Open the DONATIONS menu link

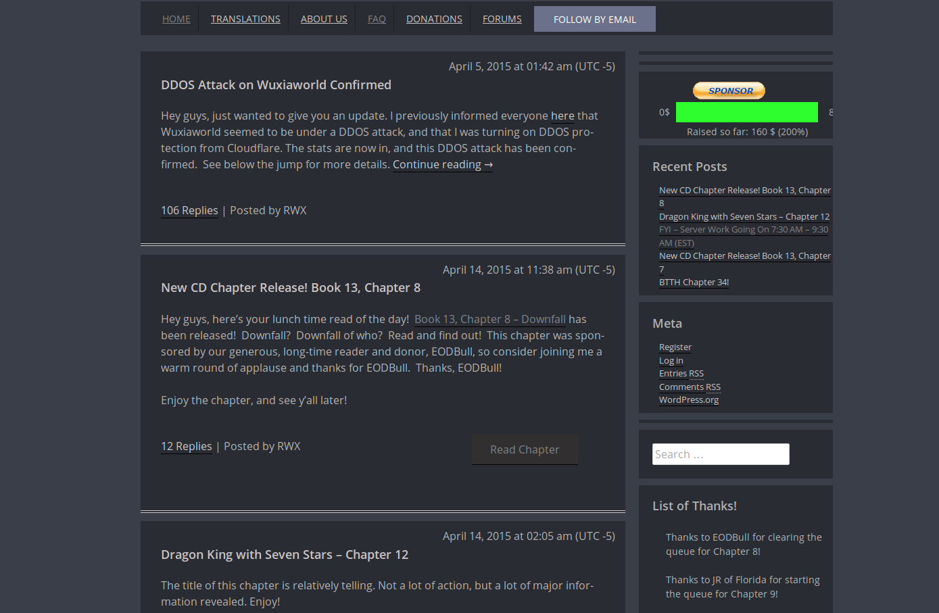434,19
